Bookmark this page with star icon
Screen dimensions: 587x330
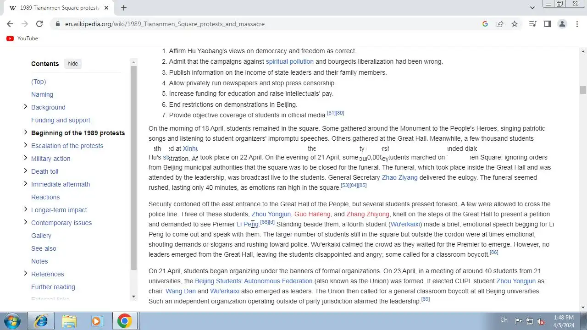click(515, 24)
